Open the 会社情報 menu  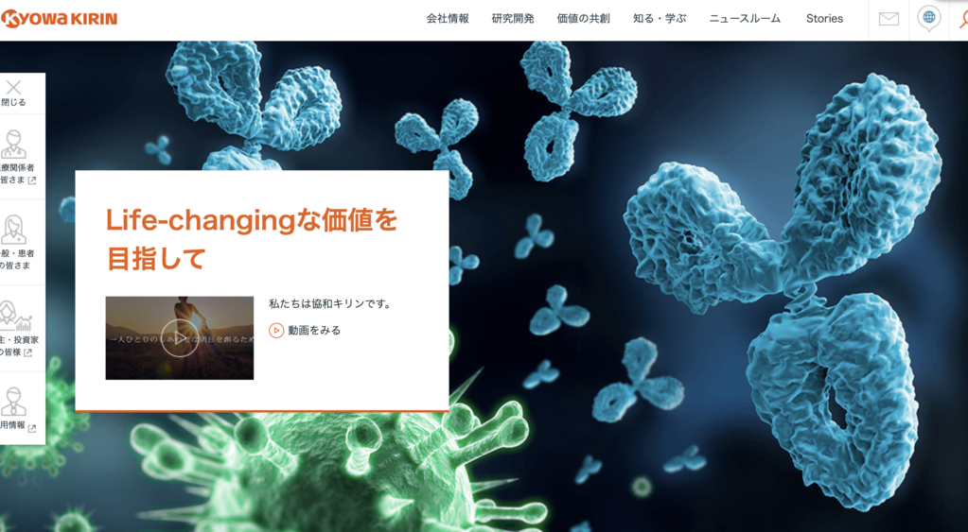click(x=448, y=19)
